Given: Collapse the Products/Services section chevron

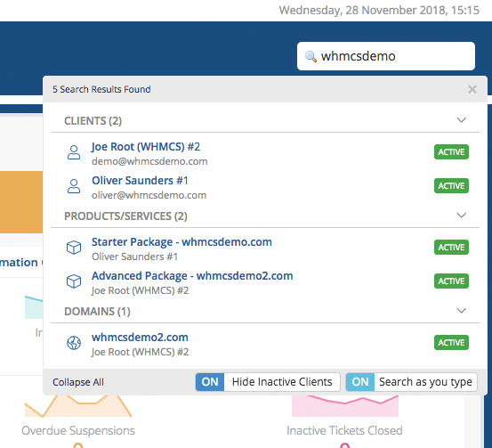Looking at the screenshot, I should click(x=461, y=216).
